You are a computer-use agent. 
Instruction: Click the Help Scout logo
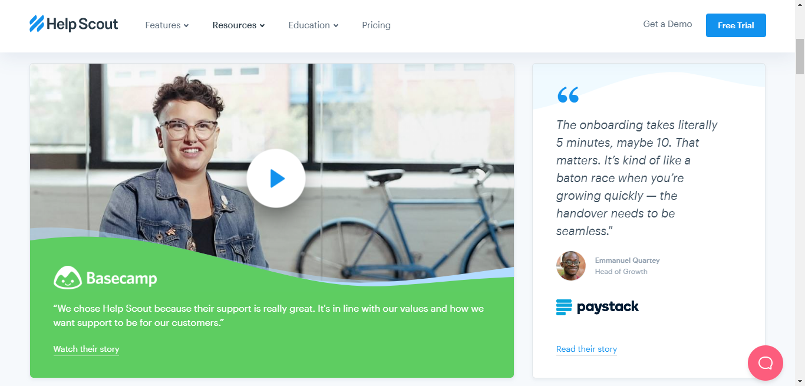click(x=73, y=24)
